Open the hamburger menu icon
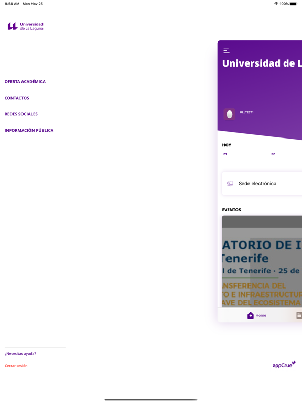Viewport: 302px width, 403px height. click(226, 50)
